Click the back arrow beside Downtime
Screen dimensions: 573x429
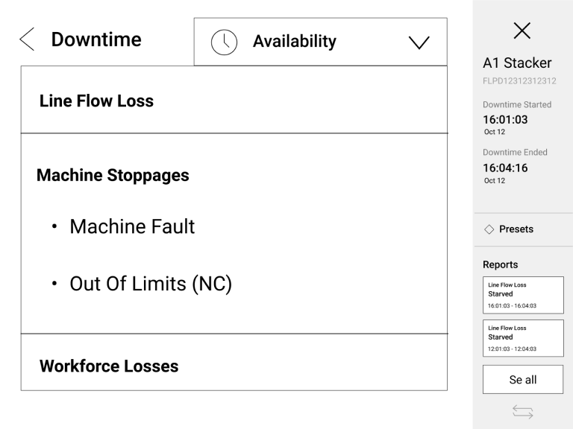(x=26, y=41)
